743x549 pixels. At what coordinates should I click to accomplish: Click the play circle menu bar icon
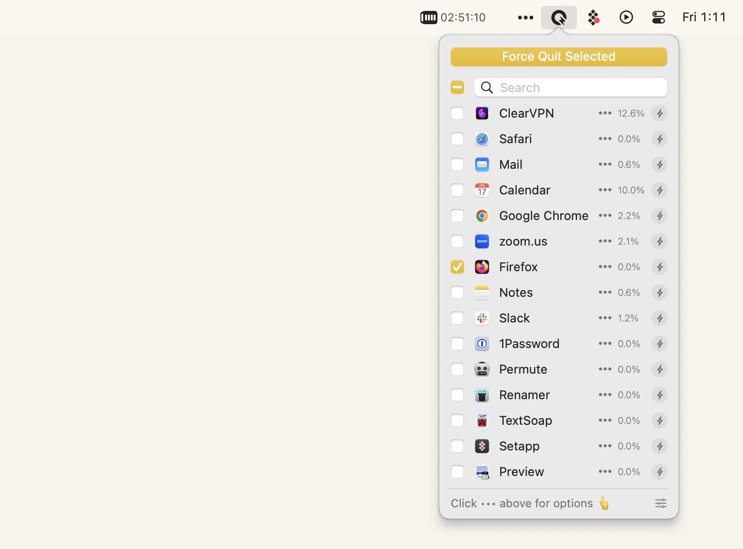coord(626,18)
